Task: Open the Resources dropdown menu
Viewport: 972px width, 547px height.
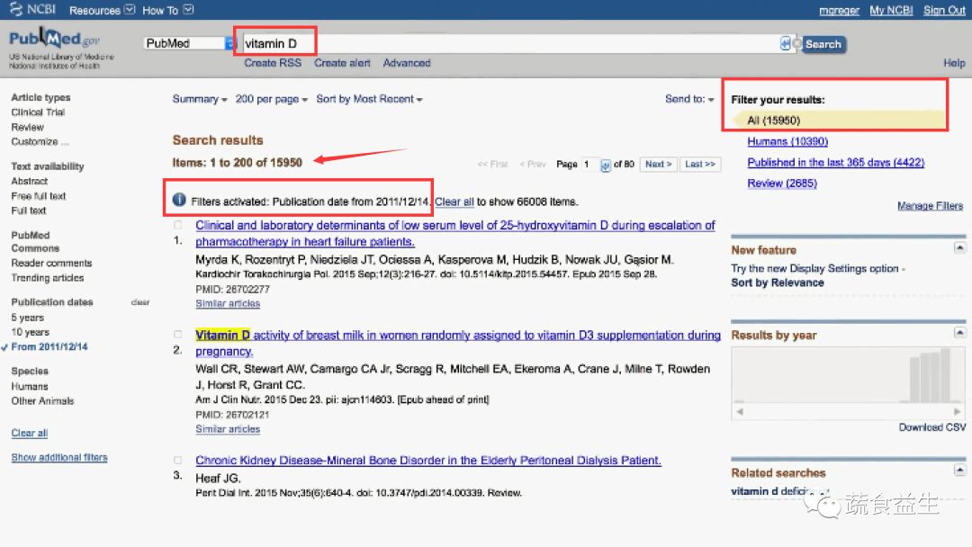Action: [102, 10]
